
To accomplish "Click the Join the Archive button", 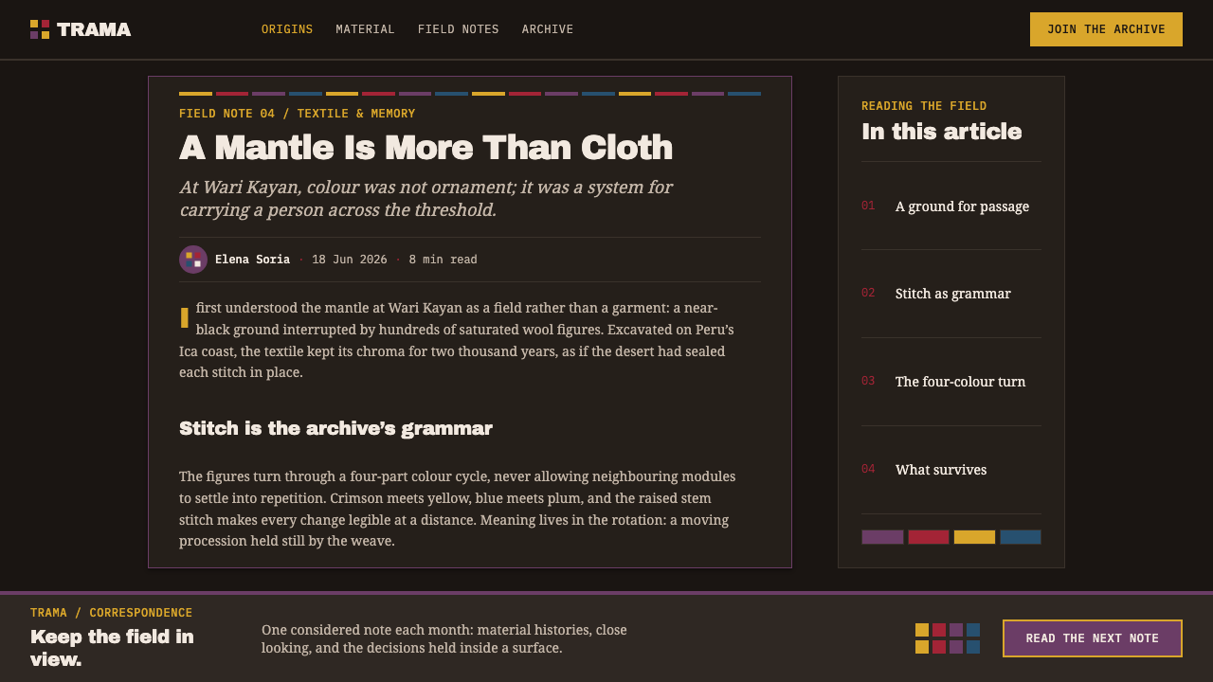I will (1106, 29).
